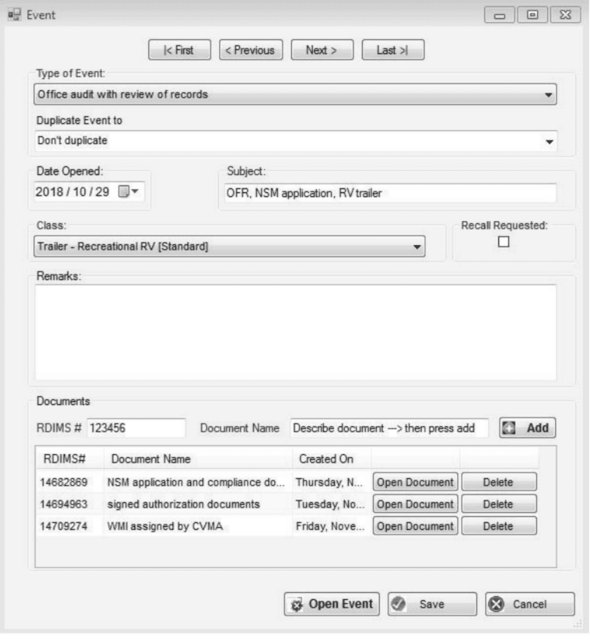Open the Duplicate Event to dropdown
The height and width of the screenshot is (640, 590).
click(548, 141)
